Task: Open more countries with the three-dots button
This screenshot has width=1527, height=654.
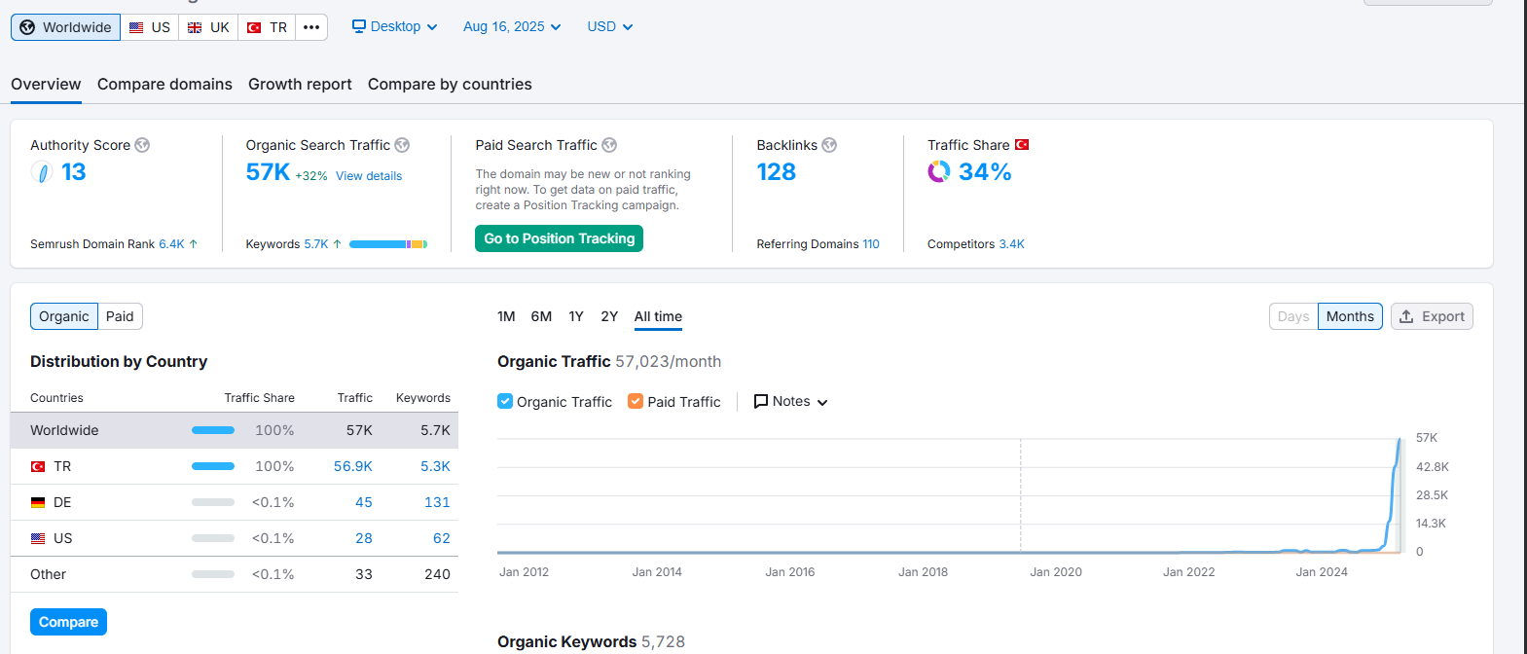Action: [311, 27]
